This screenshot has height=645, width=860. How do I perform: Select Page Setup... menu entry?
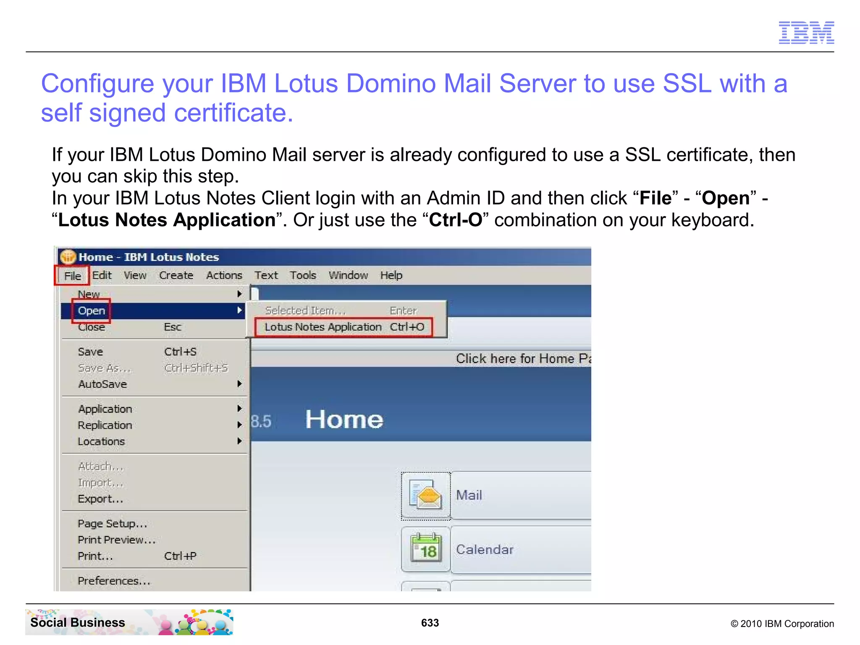coord(153,524)
